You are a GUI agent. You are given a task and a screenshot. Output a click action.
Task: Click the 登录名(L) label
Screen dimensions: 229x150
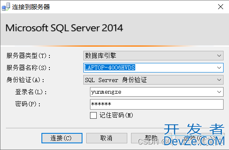pyautogui.click(x=31, y=92)
